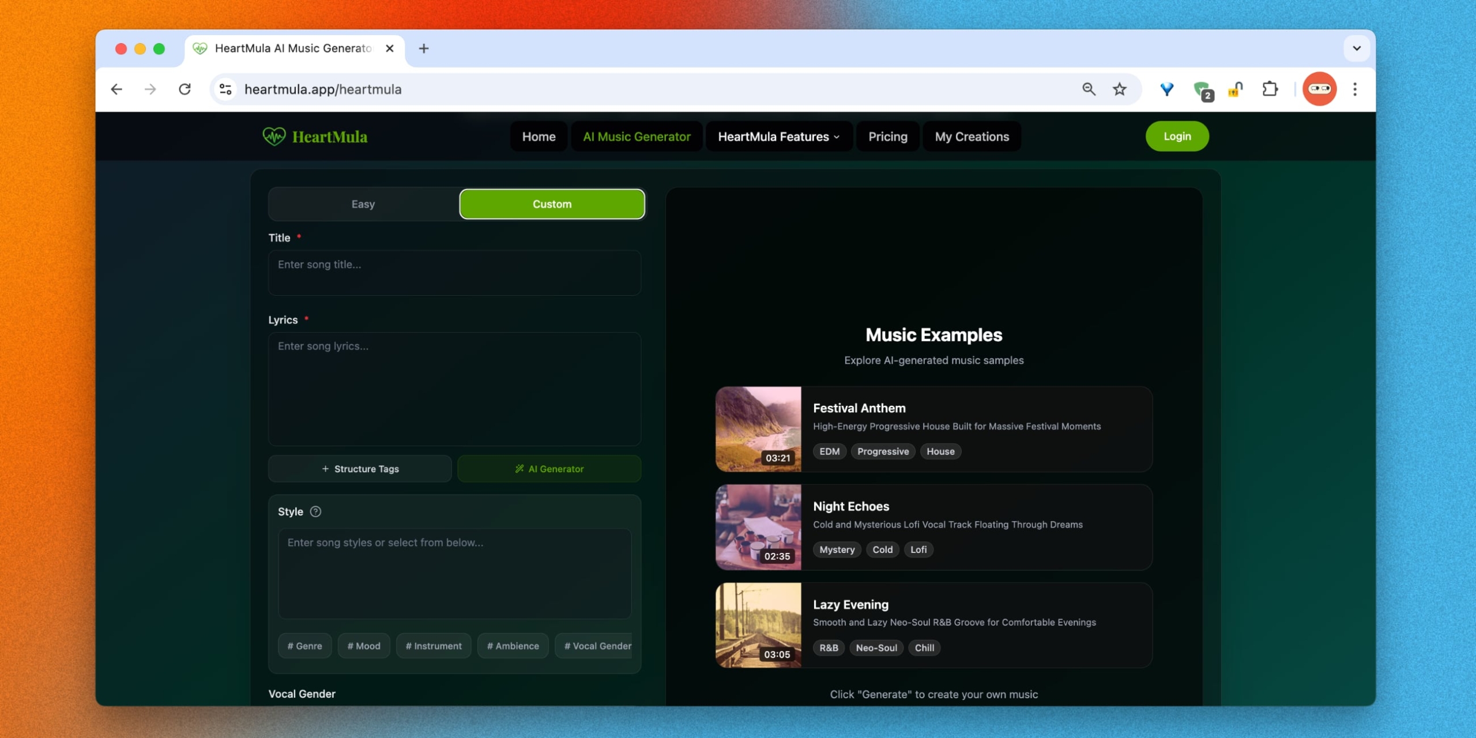Open My Creations in navigation
The width and height of the screenshot is (1476, 738).
[x=972, y=137]
